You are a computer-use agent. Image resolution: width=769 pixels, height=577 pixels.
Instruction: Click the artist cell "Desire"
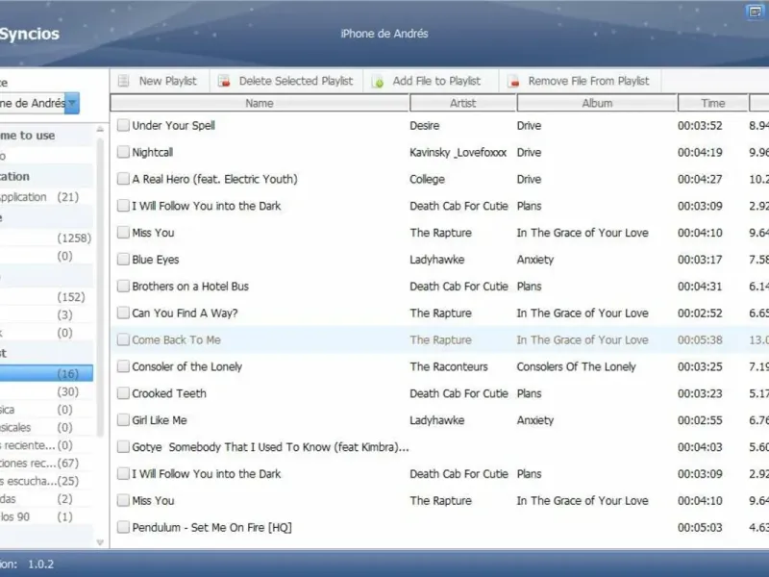(x=425, y=126)
